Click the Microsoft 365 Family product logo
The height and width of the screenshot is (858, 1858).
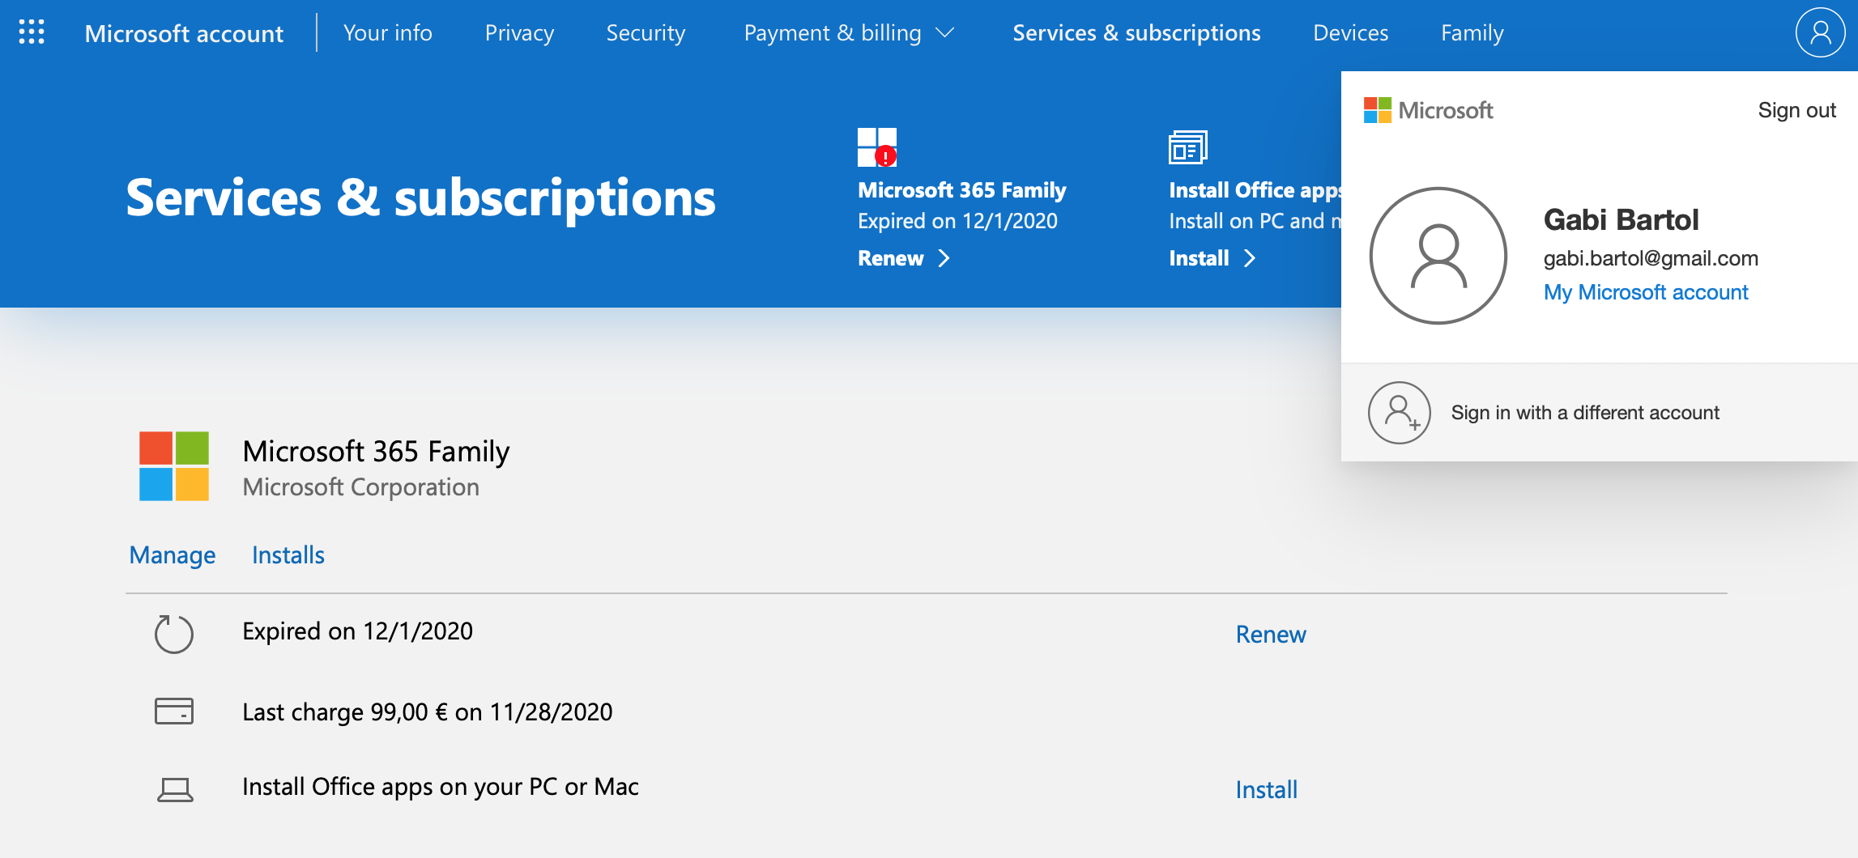click(173, 467)
